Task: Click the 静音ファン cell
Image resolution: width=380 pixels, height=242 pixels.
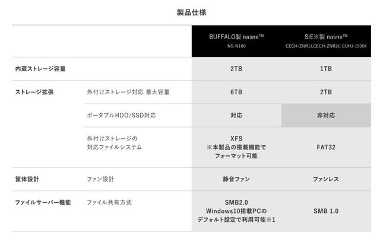Action: point(236,179)
